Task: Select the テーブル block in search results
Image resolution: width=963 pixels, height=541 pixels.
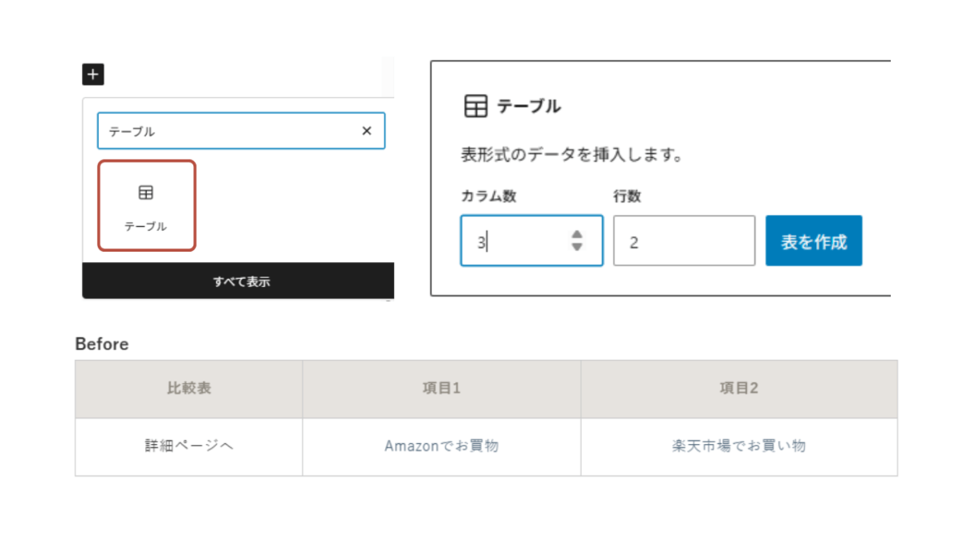Action: pos(147,206)
